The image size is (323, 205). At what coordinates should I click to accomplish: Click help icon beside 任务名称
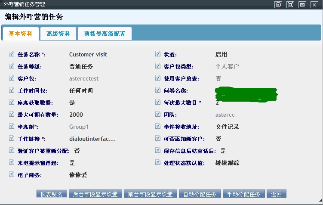tap(11, 55)
